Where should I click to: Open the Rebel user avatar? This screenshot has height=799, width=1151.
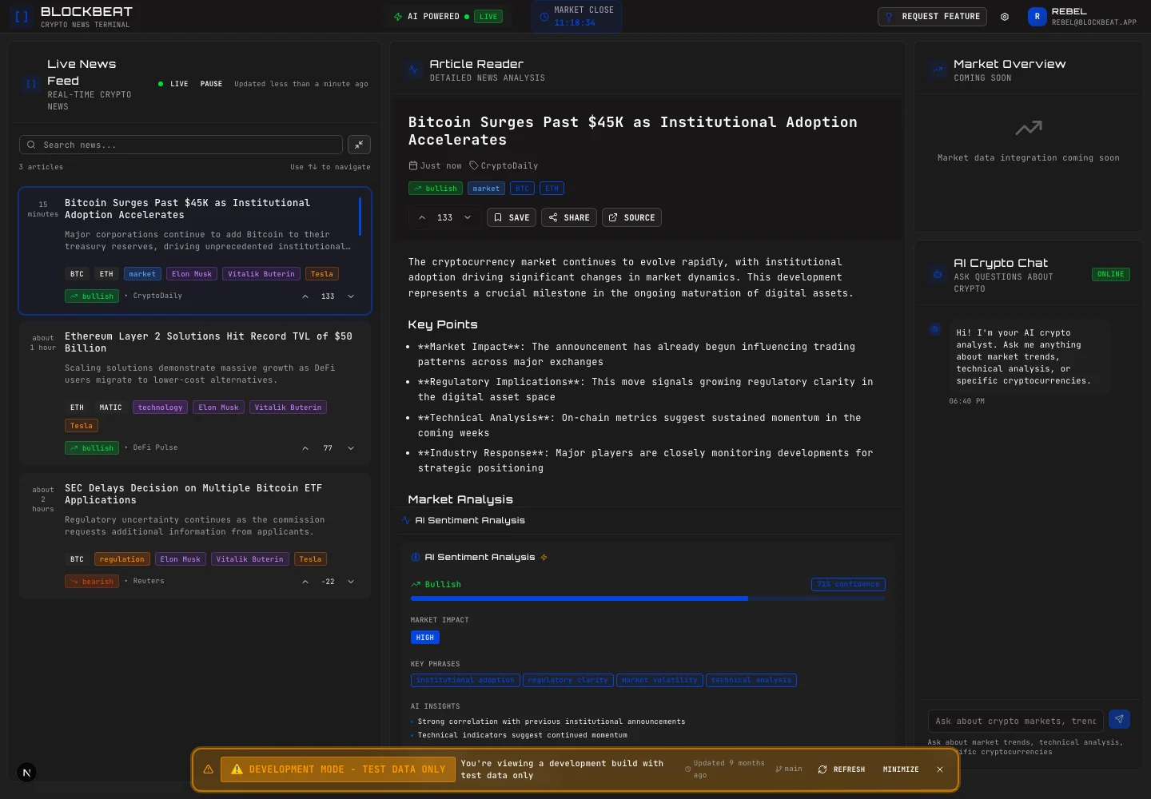pyautogui.click(x=1037, y=17)
